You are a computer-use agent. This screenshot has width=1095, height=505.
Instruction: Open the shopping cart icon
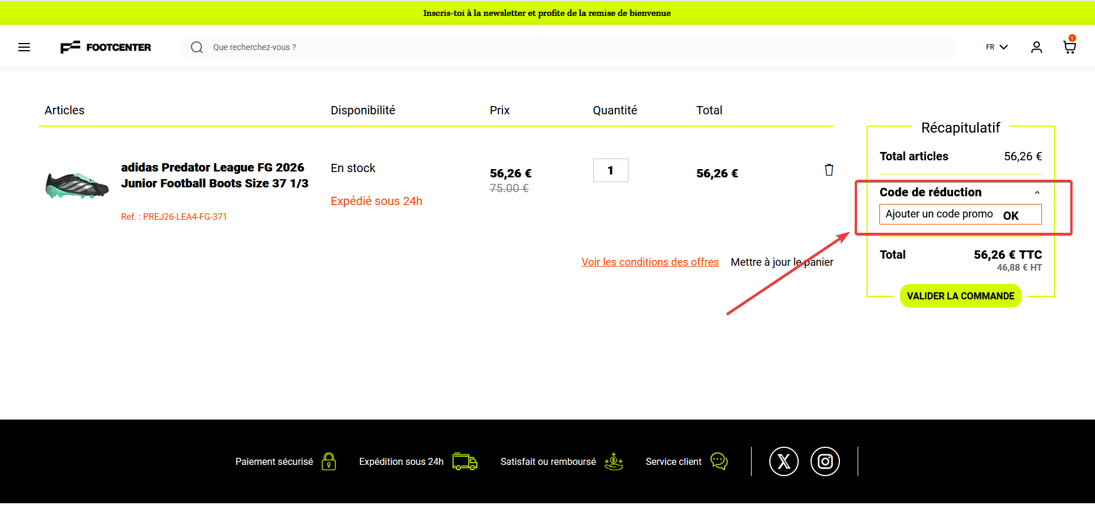(x=1070, y=46)
